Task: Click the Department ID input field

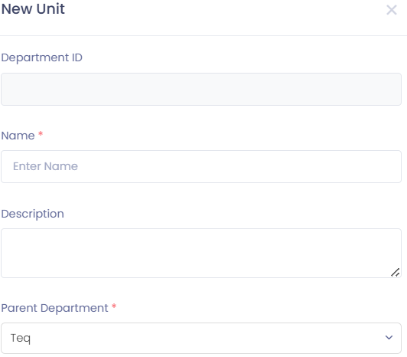Action: tap(201, 89)
